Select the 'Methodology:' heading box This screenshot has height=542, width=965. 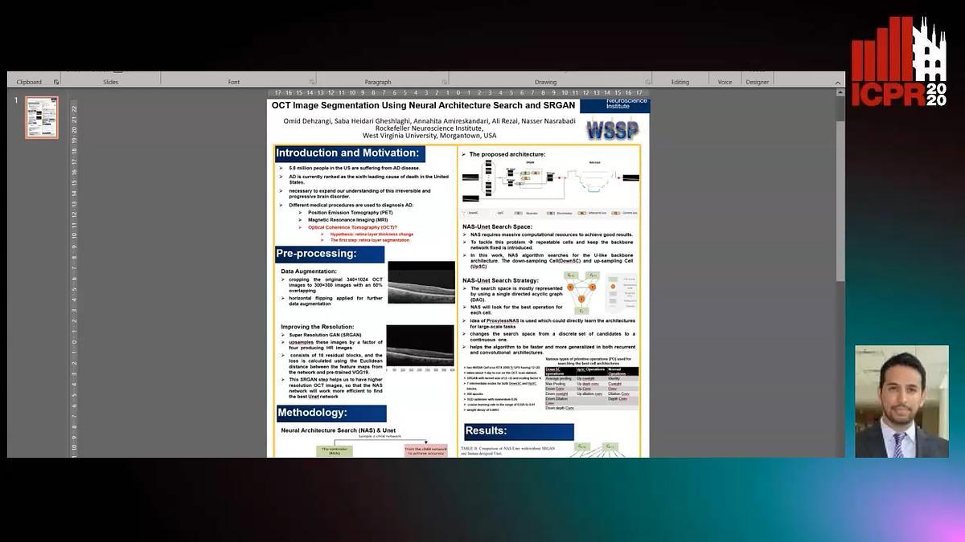pos(331,413)
